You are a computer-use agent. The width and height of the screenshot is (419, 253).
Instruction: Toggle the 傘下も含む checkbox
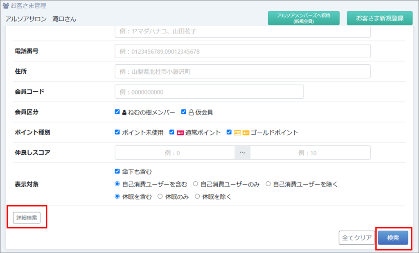[118, 172]
